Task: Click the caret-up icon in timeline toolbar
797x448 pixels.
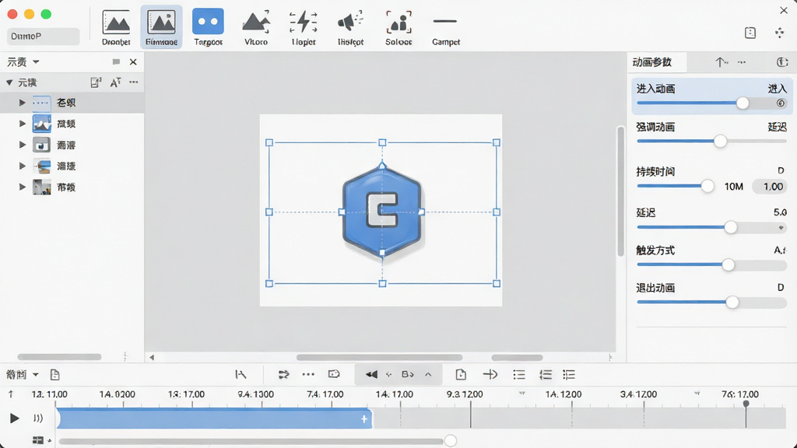Action: click(x=429, y=374)
